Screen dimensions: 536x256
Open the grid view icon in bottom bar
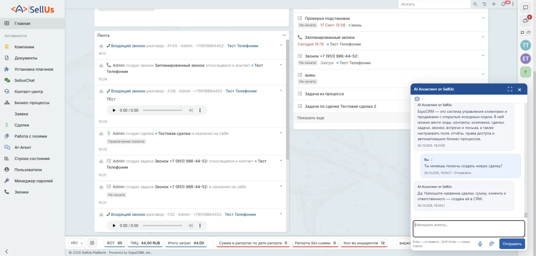coord(92,243)
